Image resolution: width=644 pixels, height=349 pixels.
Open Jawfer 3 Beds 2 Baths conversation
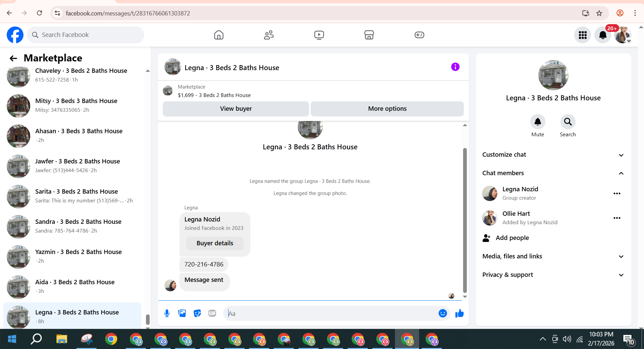72,166
